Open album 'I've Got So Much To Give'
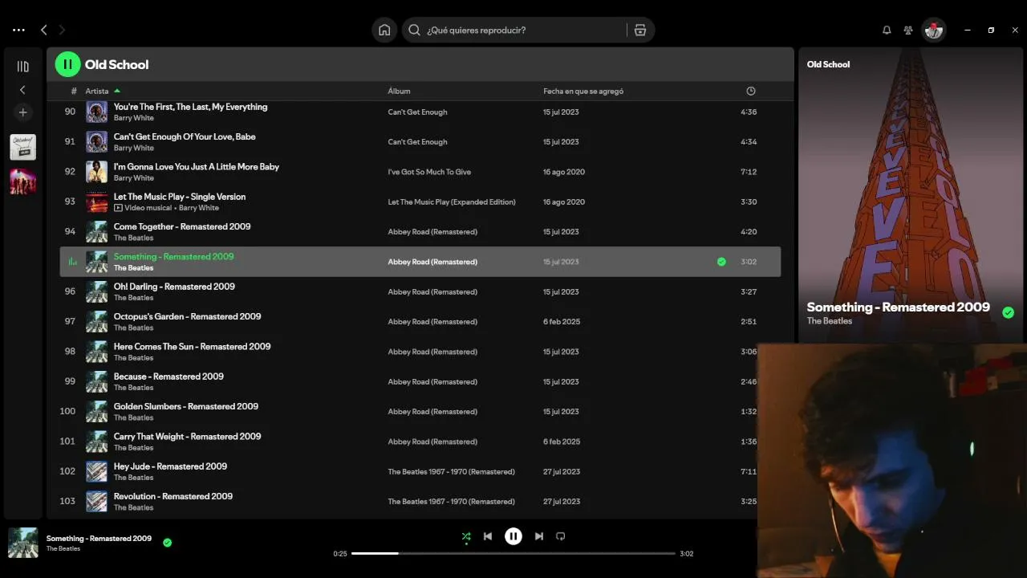 click(429, 172)
